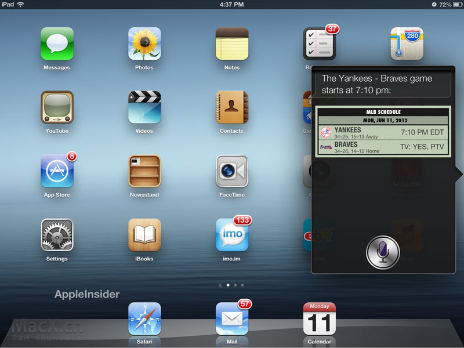Launch the Maps app
This screenshot has width=464, height=348.
pyautogui.click(x=407, y=44)
